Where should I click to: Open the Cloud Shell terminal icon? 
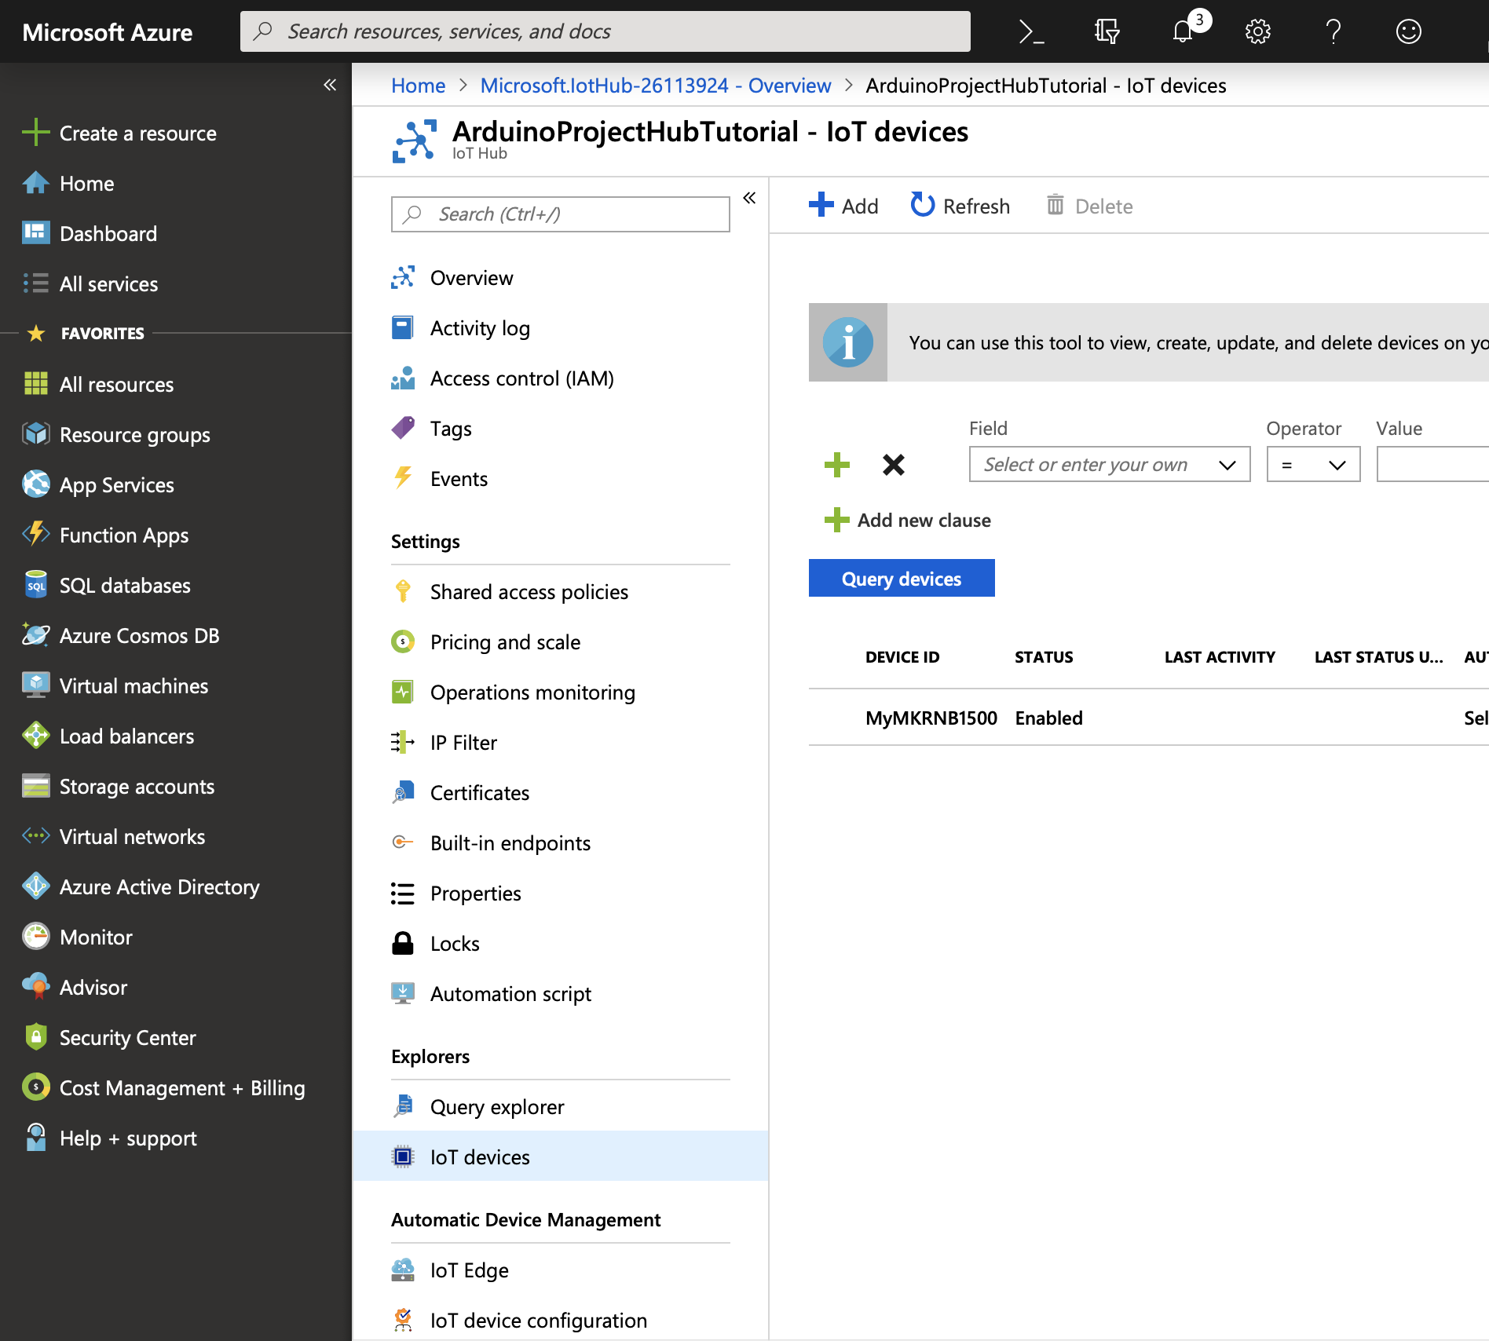[1032, 31]
